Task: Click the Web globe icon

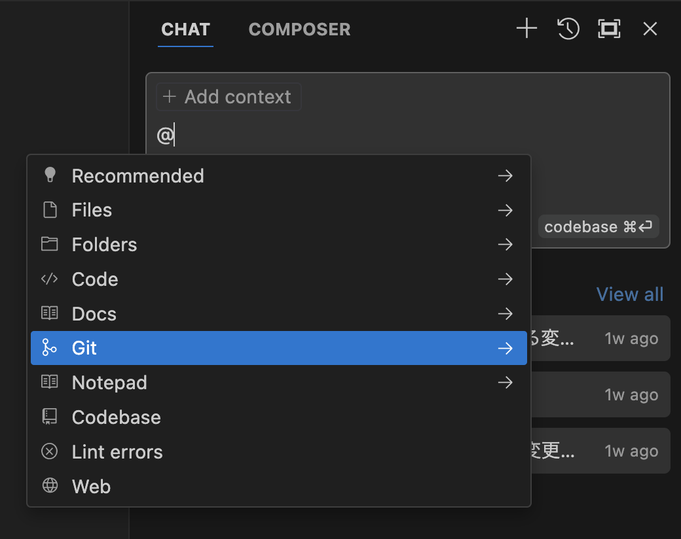Action: (x=50, y=486)
